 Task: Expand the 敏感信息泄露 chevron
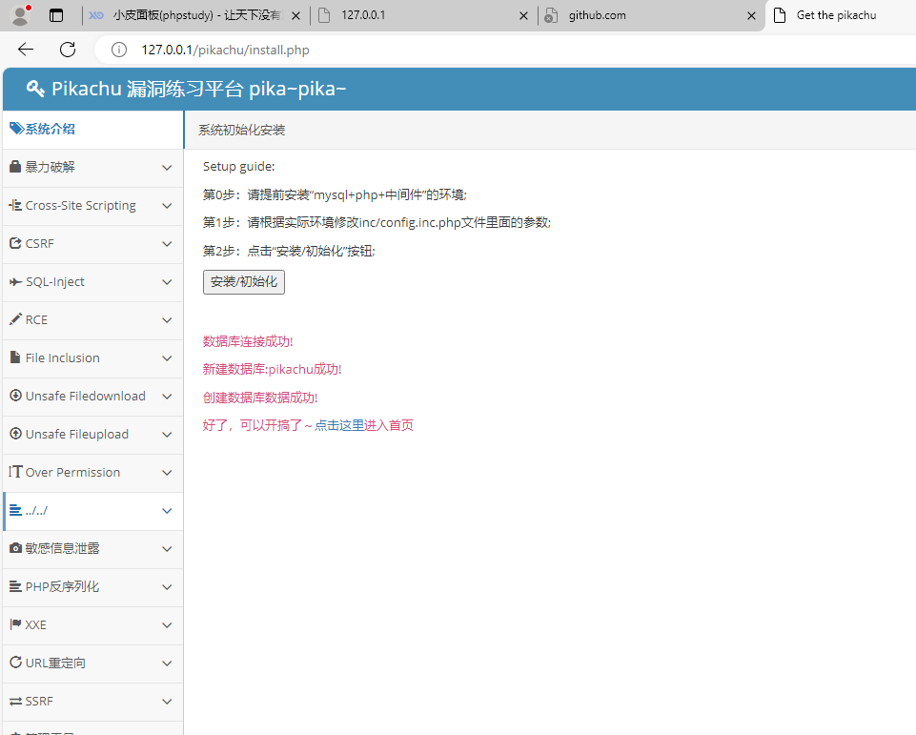point(167,548)
